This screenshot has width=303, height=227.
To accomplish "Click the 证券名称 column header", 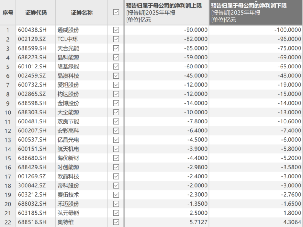I will click(x=82, y=13).
